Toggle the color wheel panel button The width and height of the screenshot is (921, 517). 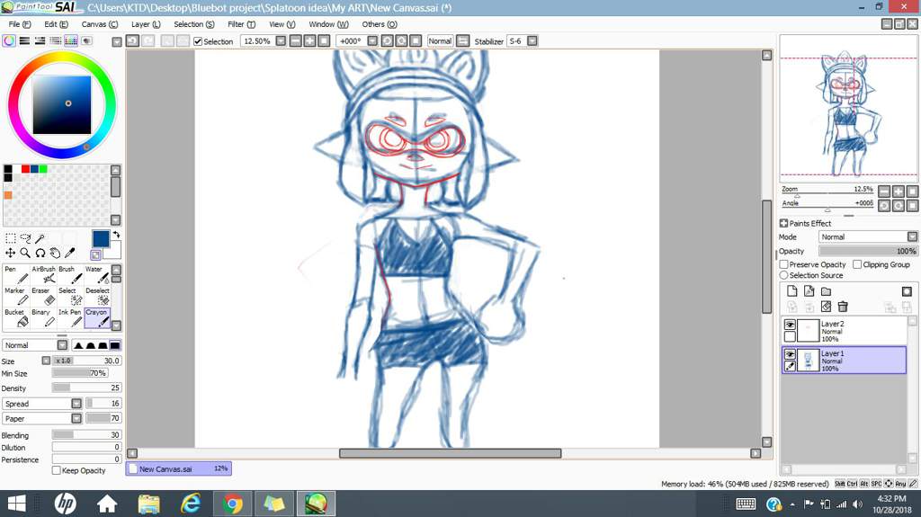pyautogui.click(x=9, y=40)
